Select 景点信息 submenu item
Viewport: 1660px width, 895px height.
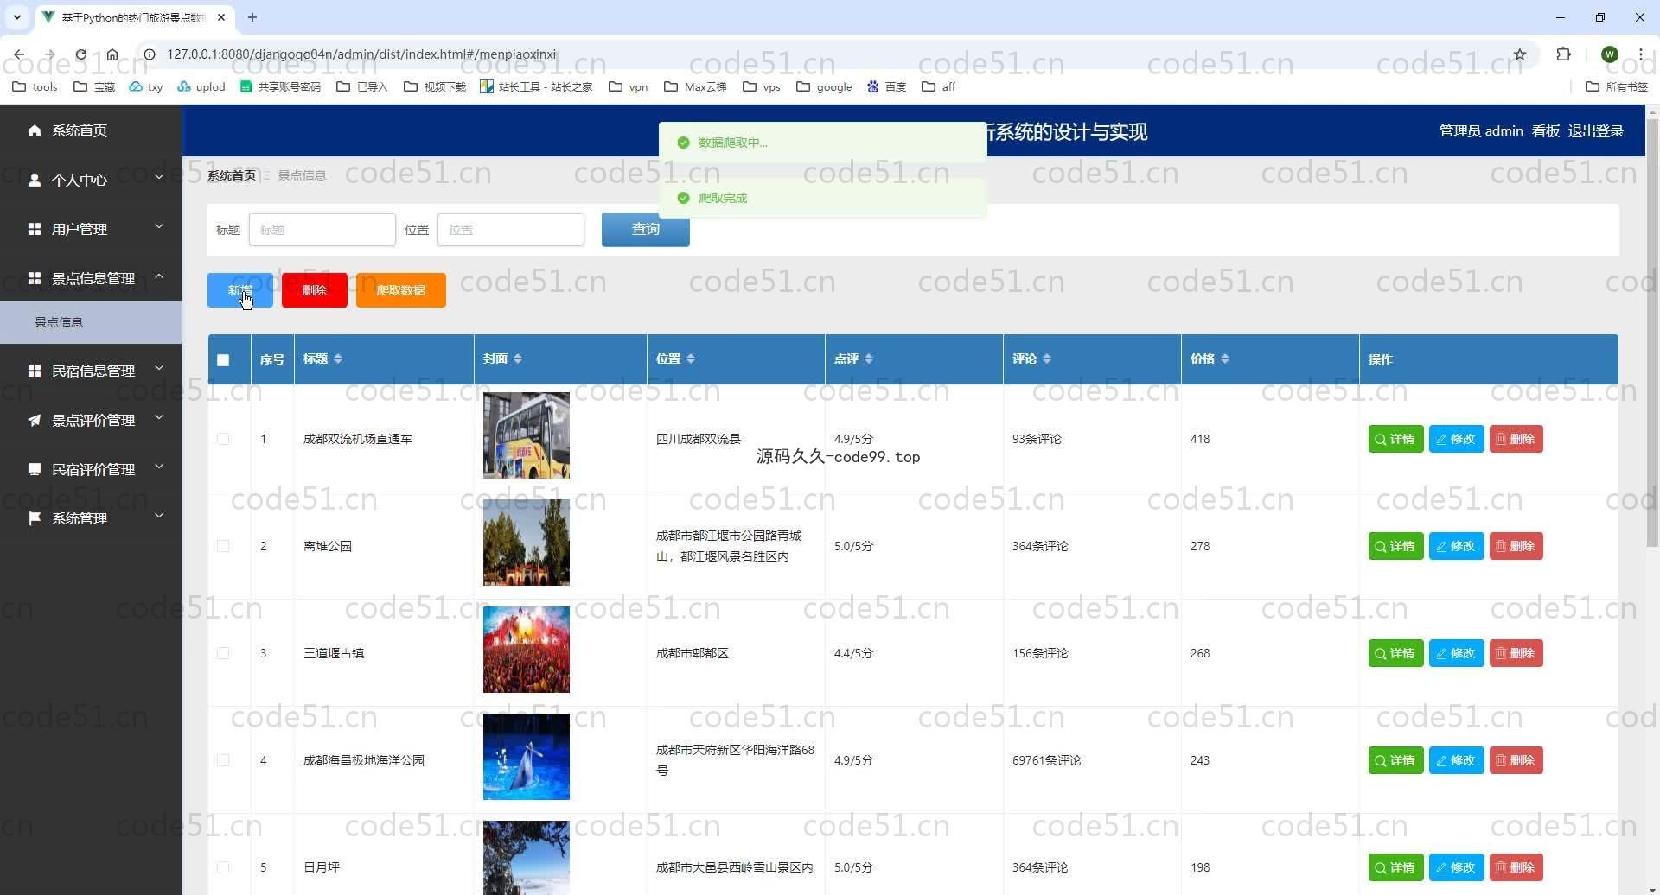(x=91, y=322)
